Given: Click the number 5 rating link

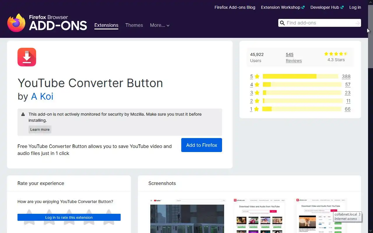Looking at the screenshot, I should [x=251, y=77].
